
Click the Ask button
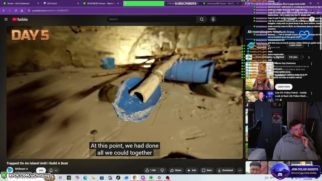coord(191,170)
